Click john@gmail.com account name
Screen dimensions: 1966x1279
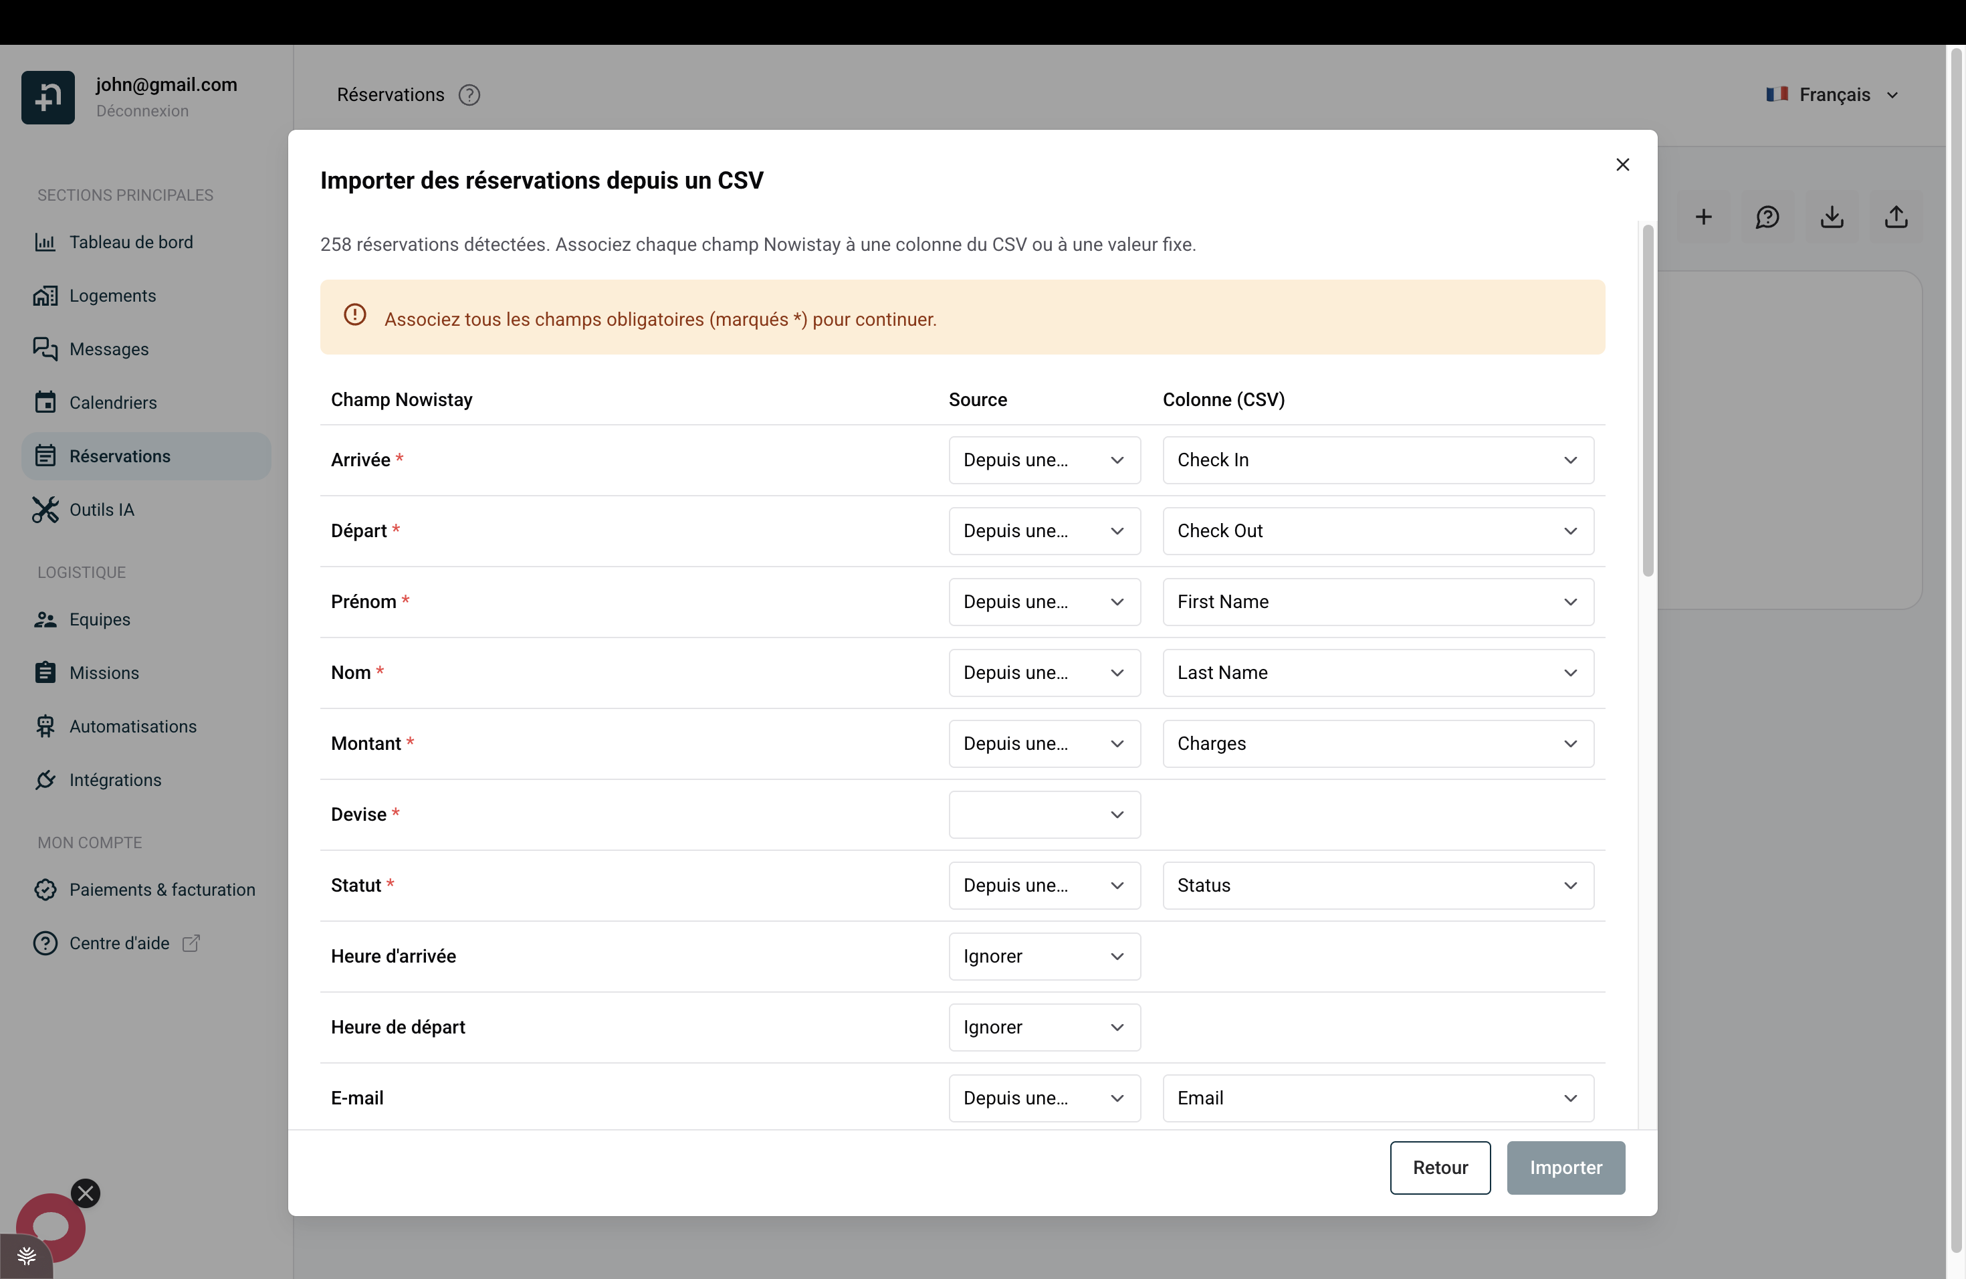click(166, 84)
